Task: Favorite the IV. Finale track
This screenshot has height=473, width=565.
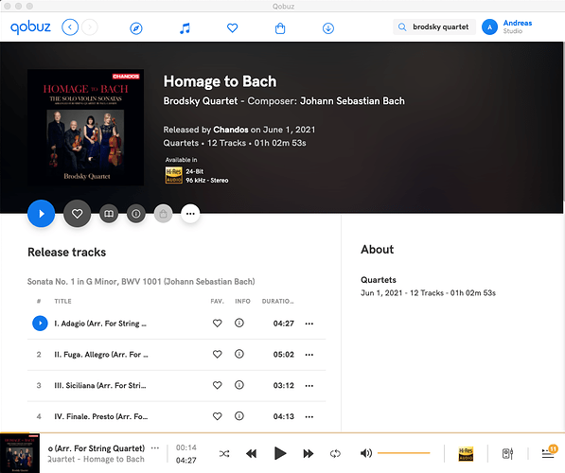Action: coord(218,416)
